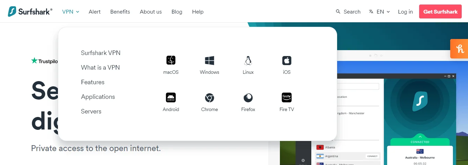This screenshot has height=165, width=468.
Task: Click the language translate icon
Action: pos(371,11)
